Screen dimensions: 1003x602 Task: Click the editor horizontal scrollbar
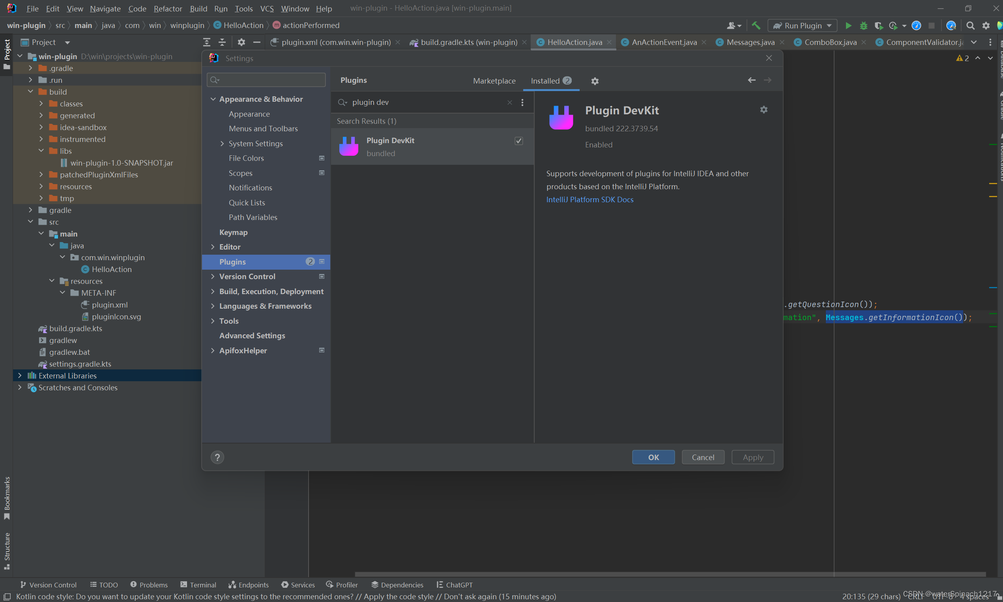pyautogui.click(x=670, y=574)
